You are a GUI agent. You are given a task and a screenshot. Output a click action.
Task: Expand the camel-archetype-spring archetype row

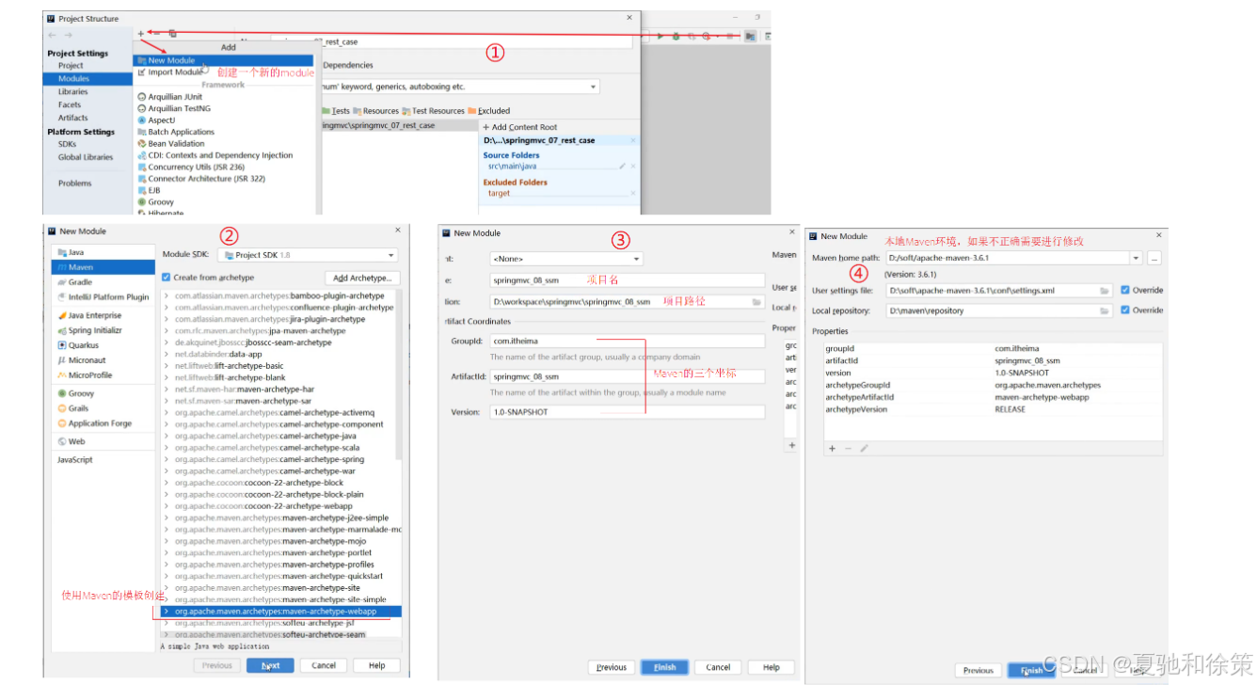(167, 459)
